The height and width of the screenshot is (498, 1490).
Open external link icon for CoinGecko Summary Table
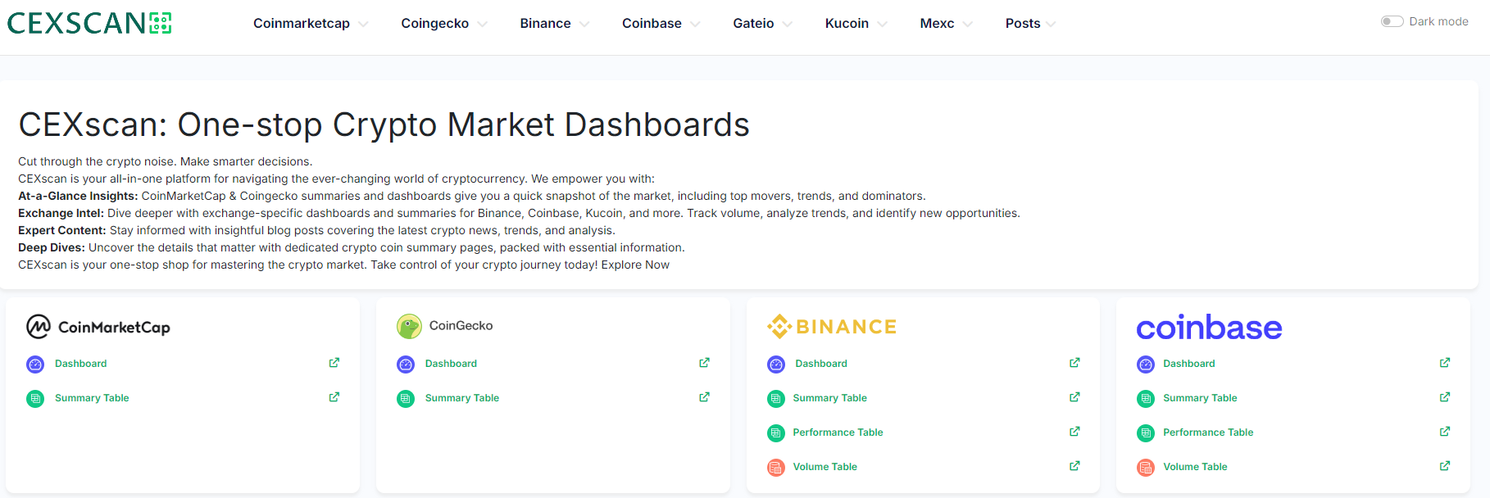[705, 397]
